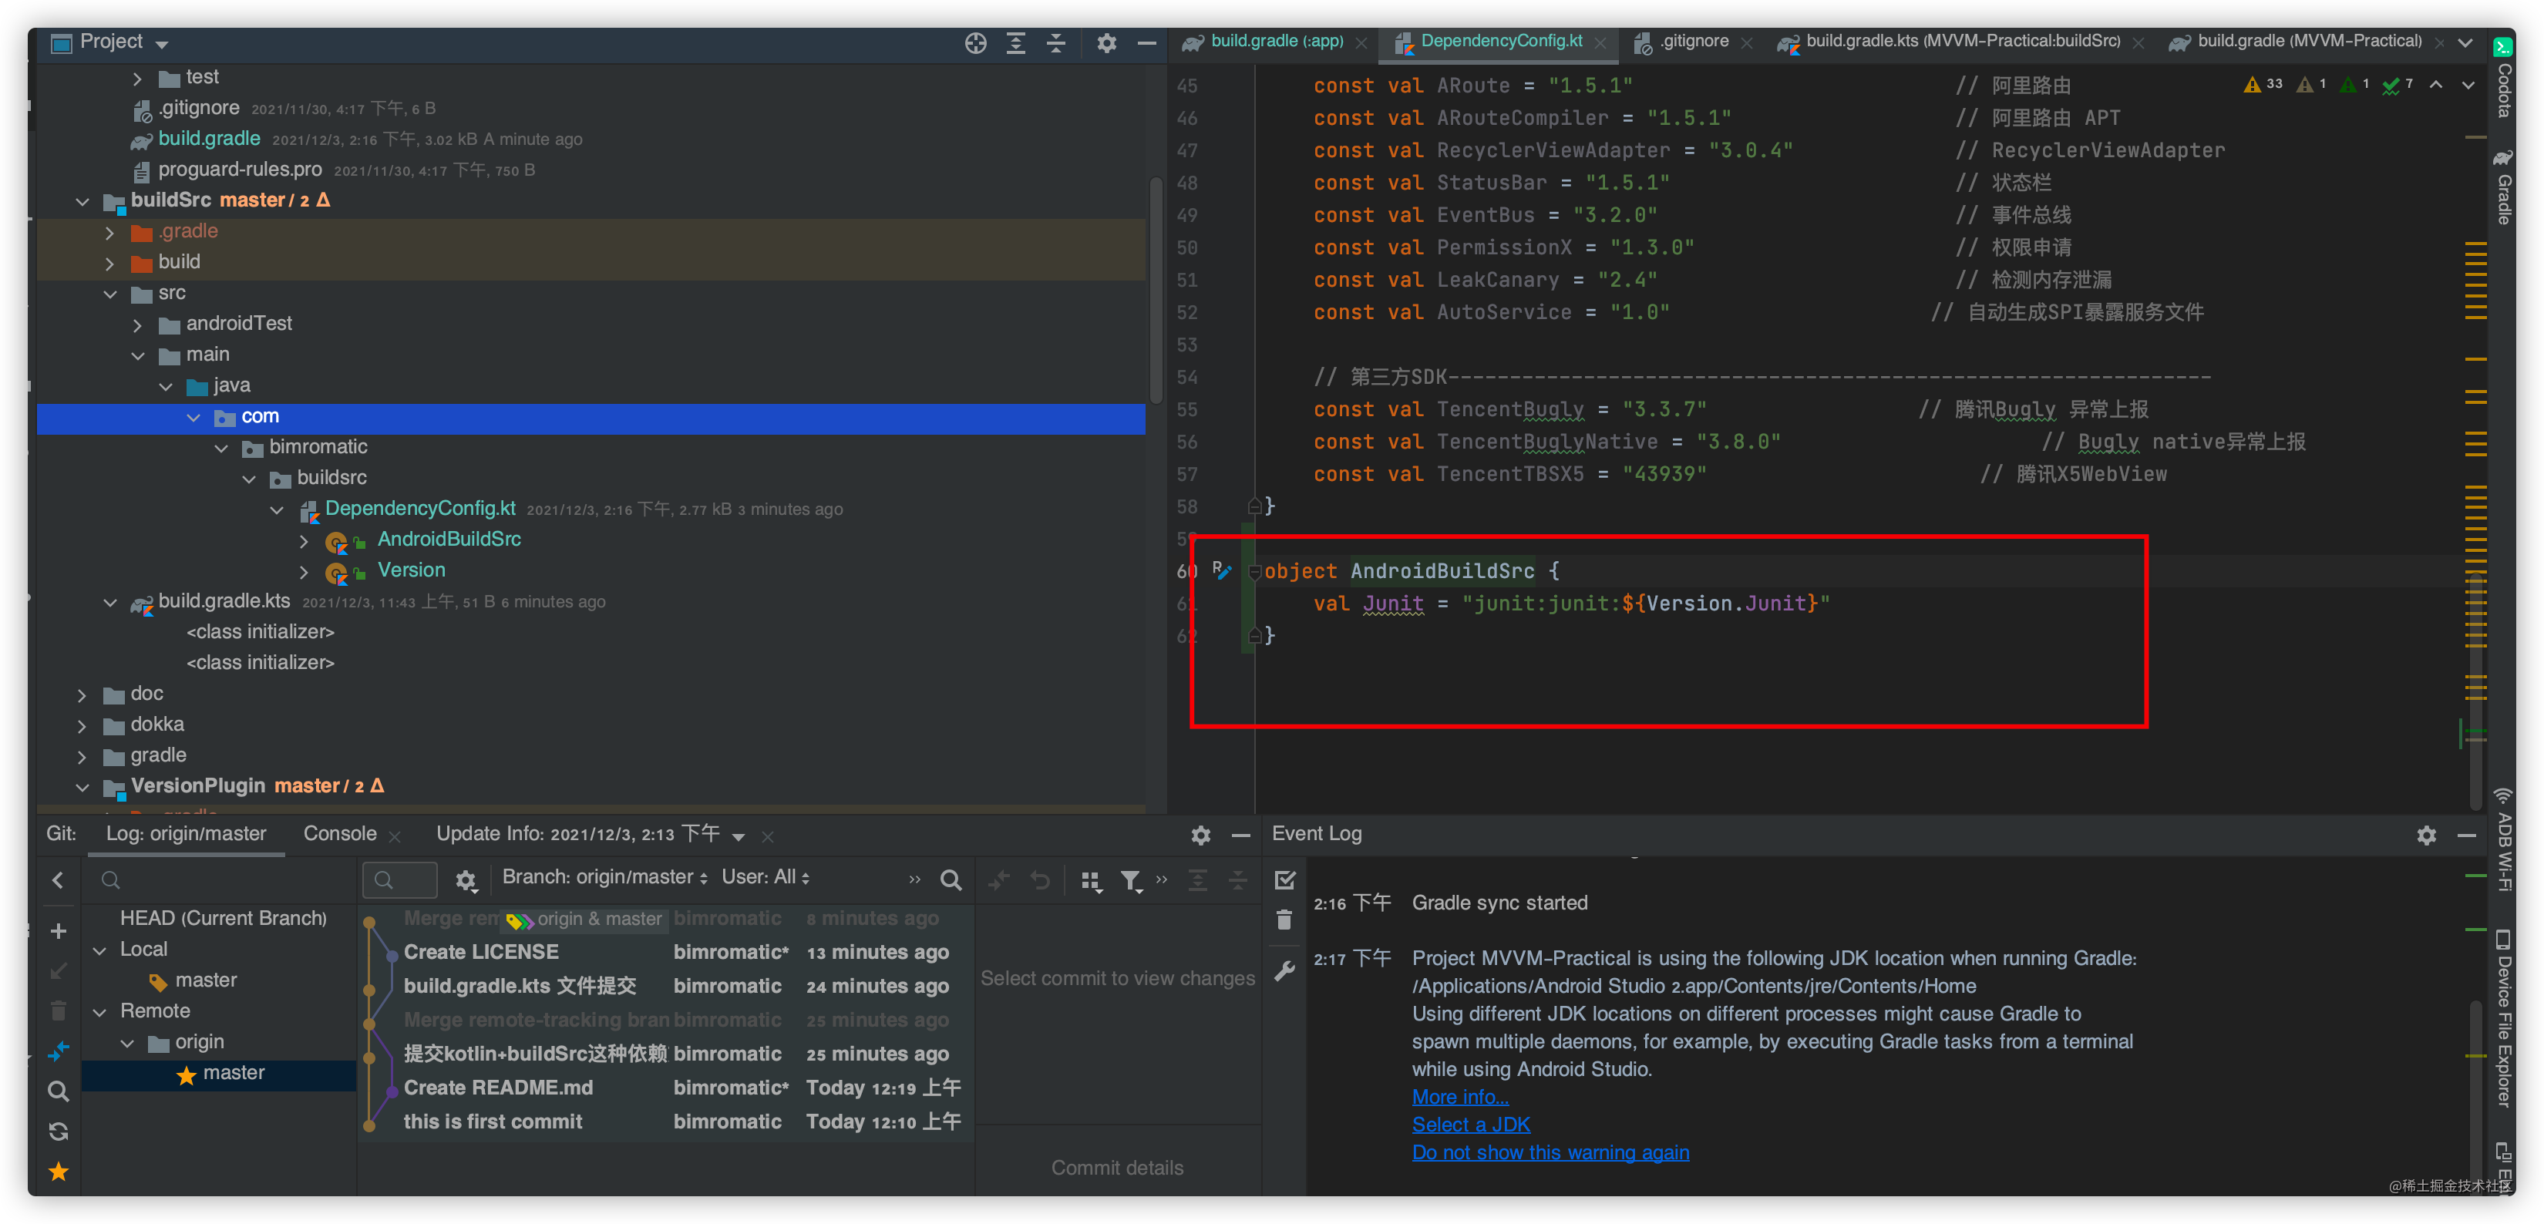2544x1224 pixels.
Task: Fold the AndroidBuildSrc object block
Action: pos(1254,571)
